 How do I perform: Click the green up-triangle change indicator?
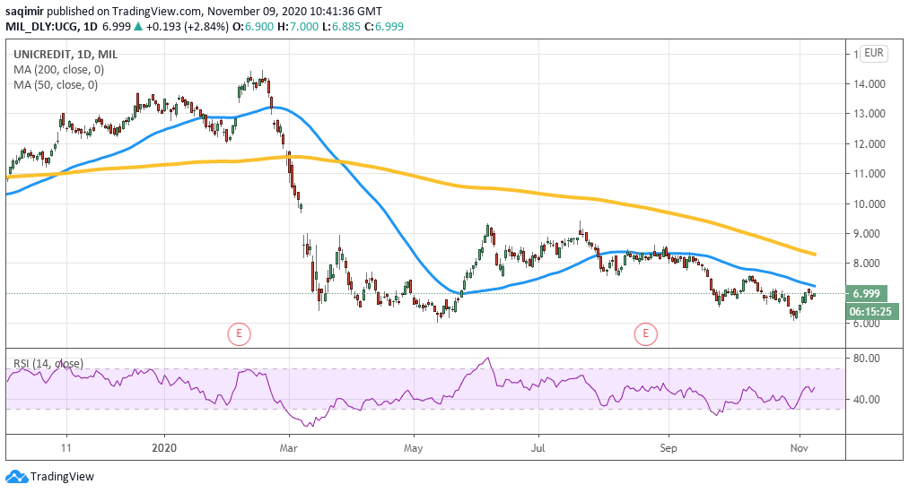pyautogui.click(x=138, y=26)
